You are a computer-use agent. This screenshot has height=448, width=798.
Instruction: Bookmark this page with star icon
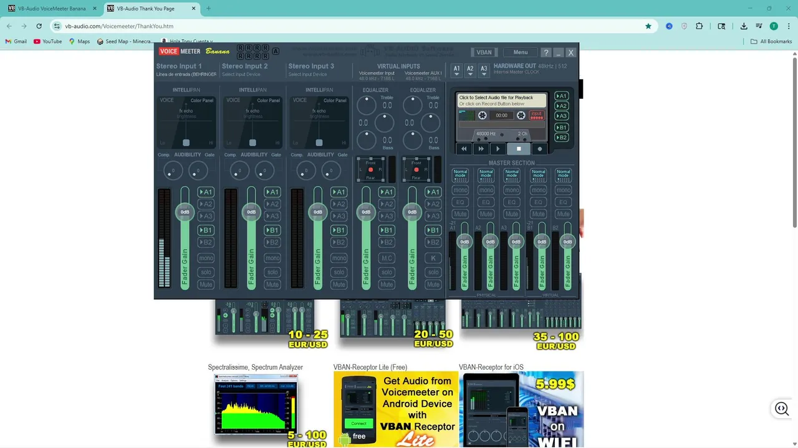[x=648, y=26]
